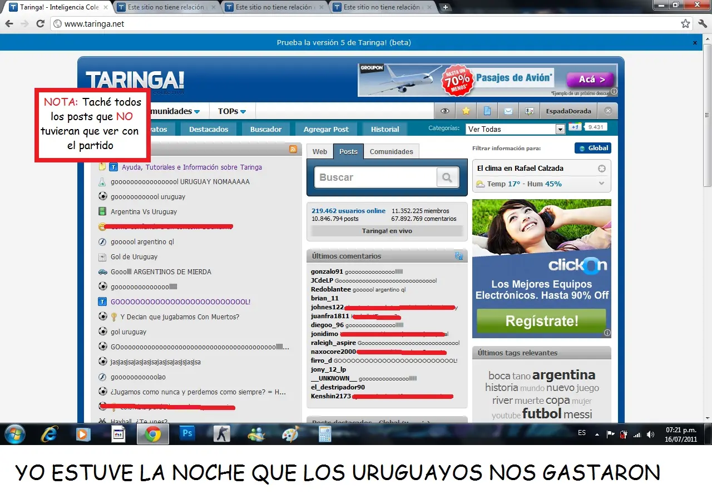The image size is (712, 494).
Task: Select the Comunidades search tab
Action: point(392,151)
